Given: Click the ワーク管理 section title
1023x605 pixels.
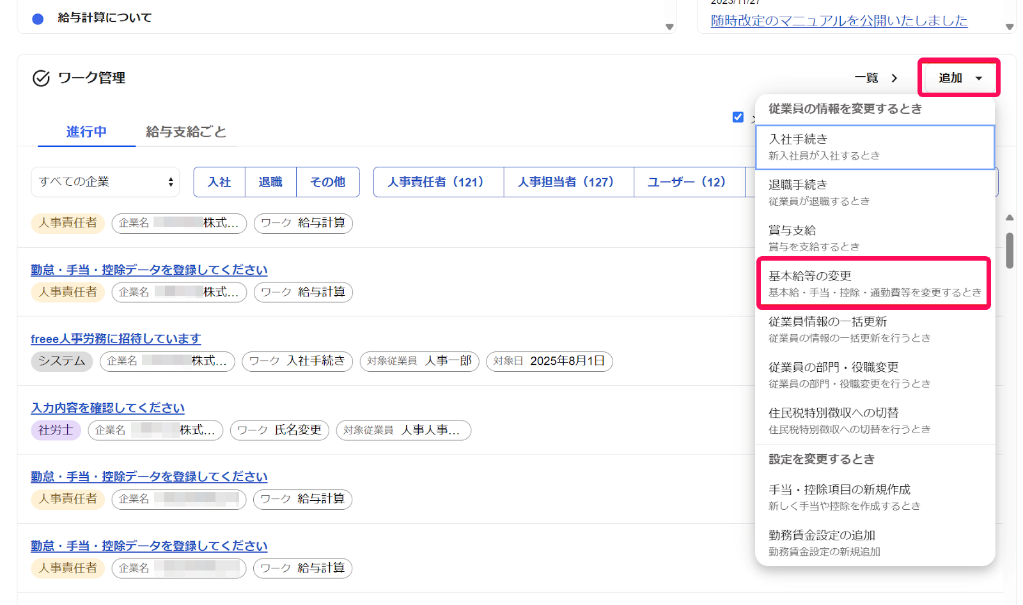Looking at the screenshot, I should pyautogui.click(x=91, y=78).
